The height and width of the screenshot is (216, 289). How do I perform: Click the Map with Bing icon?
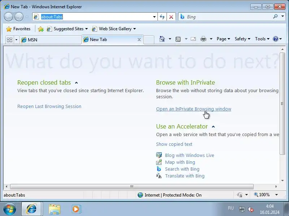[x=159, y=162]
